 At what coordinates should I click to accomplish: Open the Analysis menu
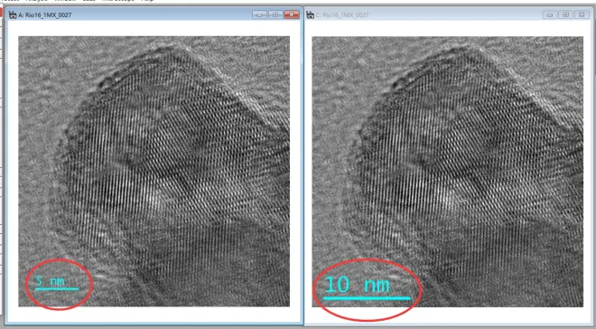(x=37, y=1)
